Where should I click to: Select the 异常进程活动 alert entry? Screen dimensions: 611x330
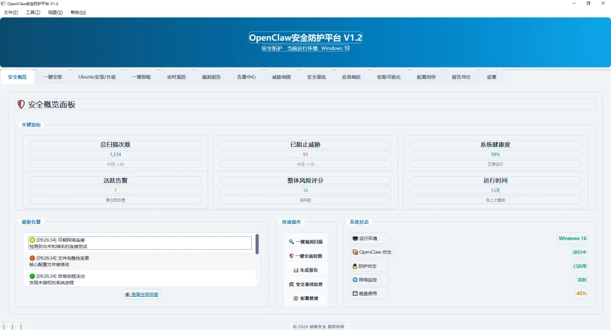[140, 279]
